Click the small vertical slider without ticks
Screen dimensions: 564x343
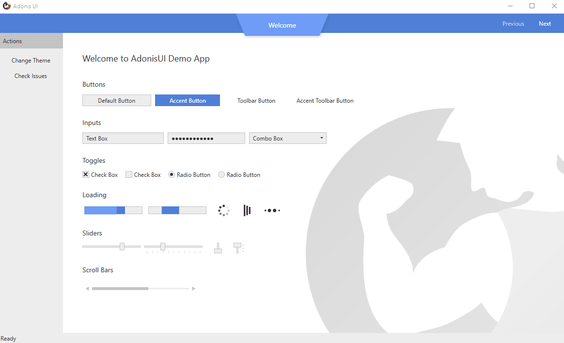point(218,248)
